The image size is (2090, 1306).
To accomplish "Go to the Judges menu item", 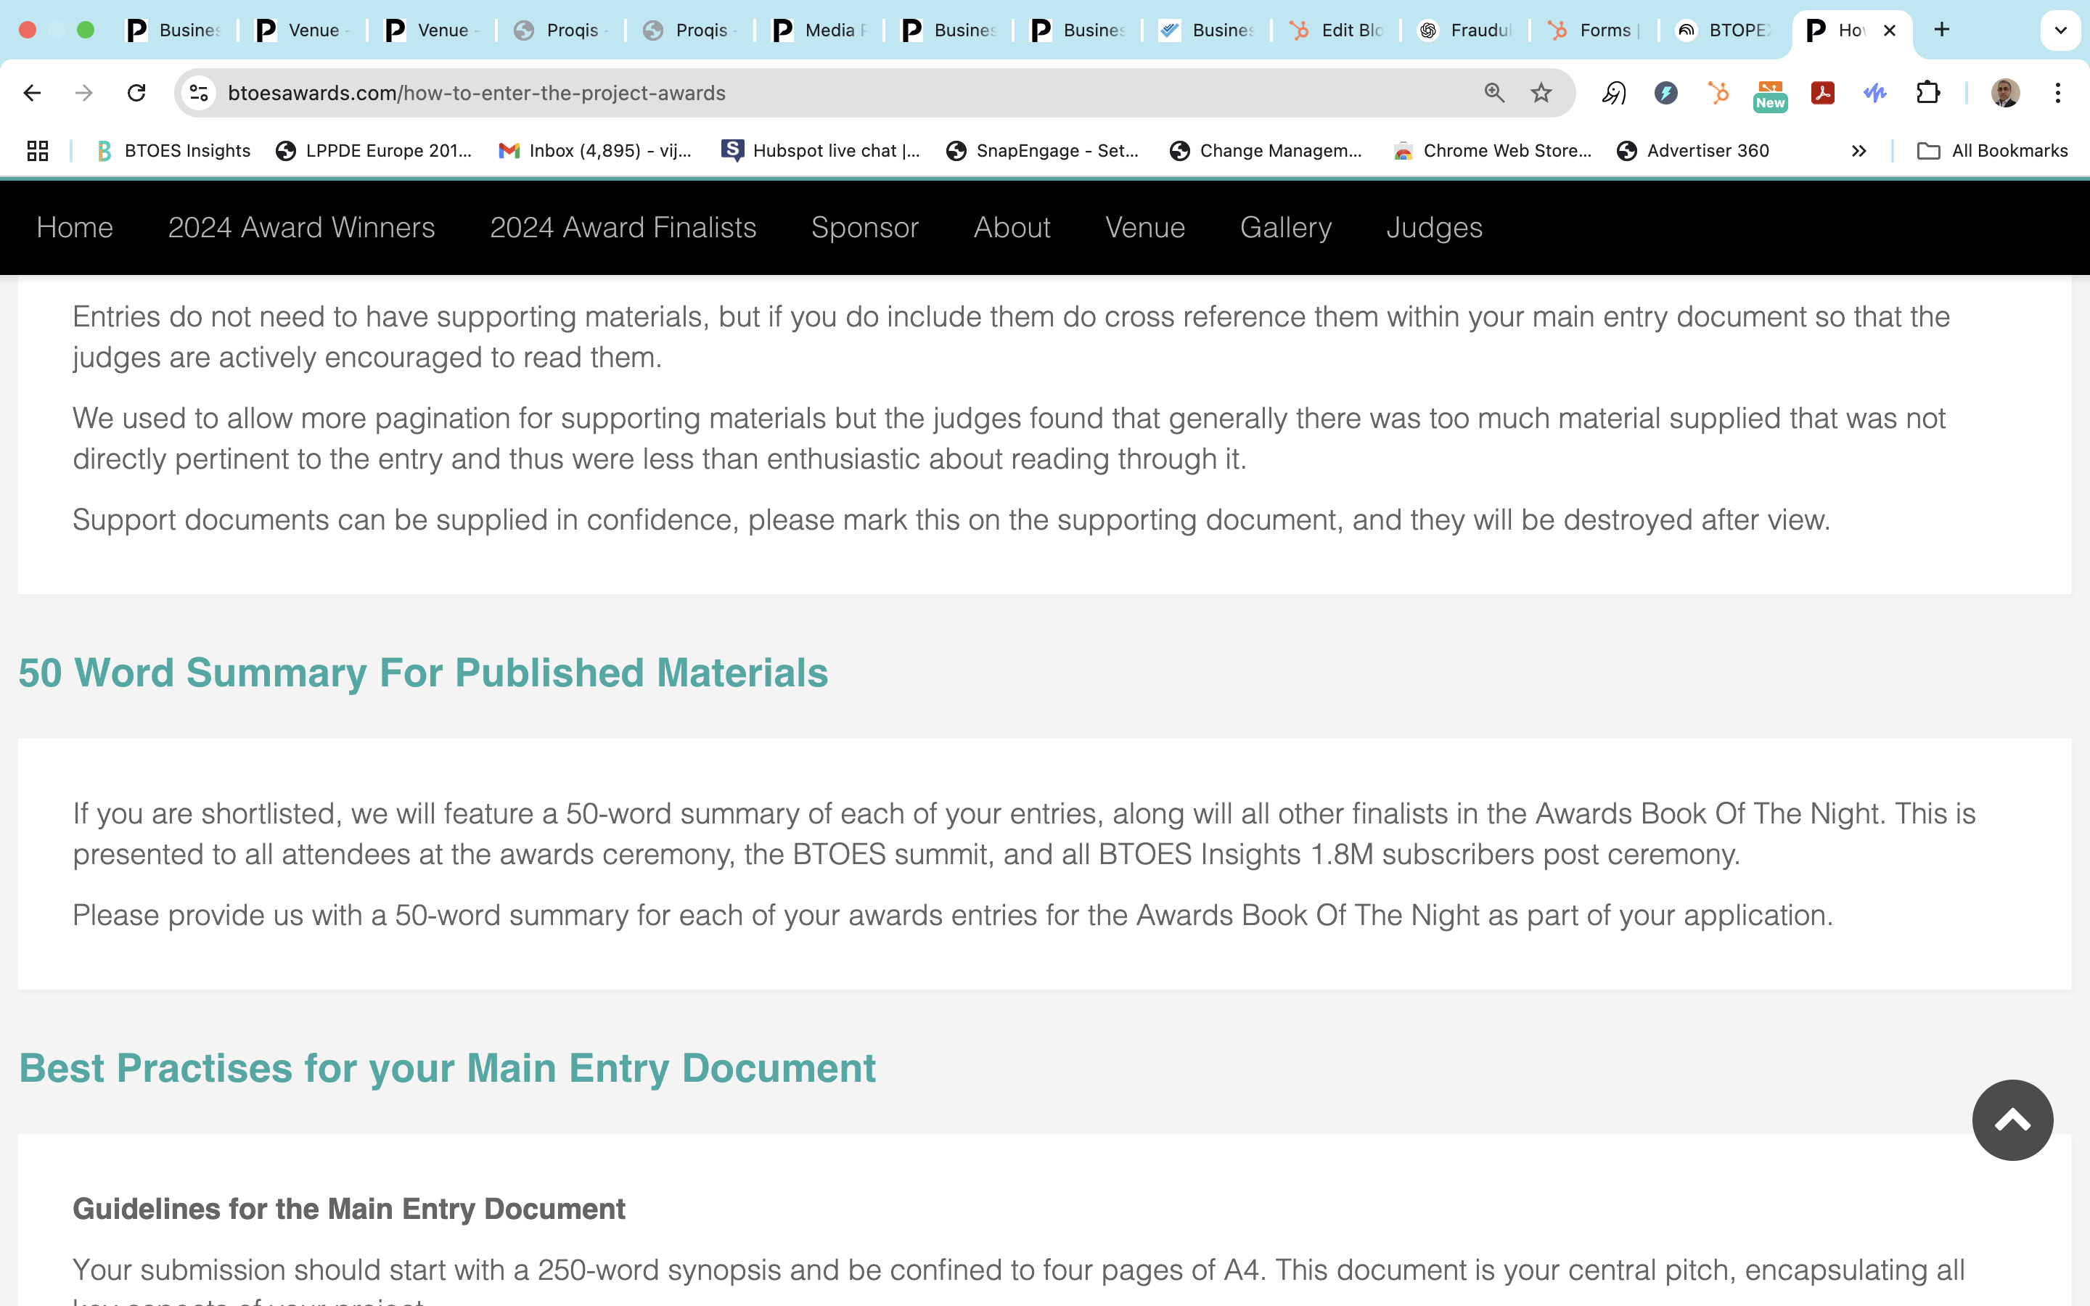I will pyautogui.click(x=1434, y=227).
